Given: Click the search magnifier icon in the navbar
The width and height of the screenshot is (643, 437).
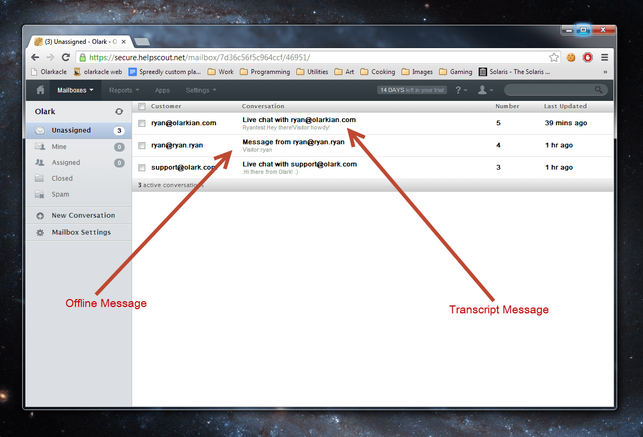Looking at the screenshot, I should (x=599, y=90).
